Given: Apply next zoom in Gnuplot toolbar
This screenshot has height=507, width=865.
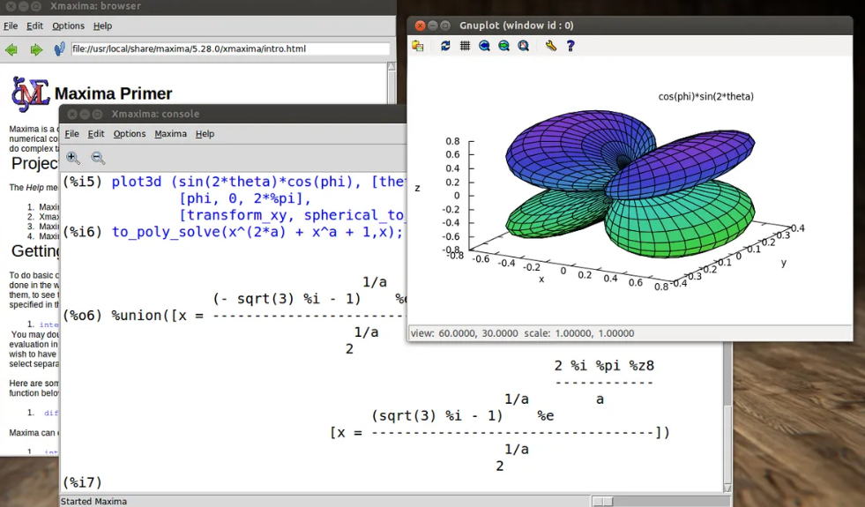Looking at the screenshot, I should (503, 46).
